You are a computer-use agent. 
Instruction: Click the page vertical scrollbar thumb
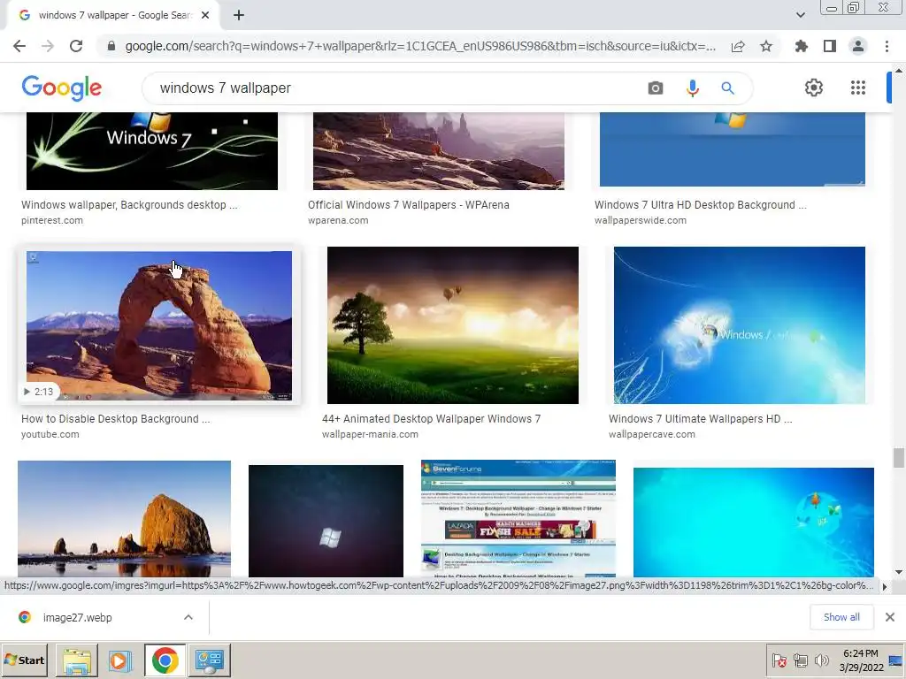pos(898,458)
